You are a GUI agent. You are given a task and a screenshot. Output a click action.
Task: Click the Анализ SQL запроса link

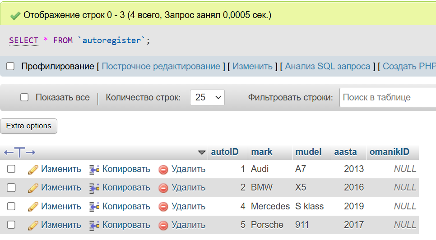pyautogui.click(x=328, y=66)
